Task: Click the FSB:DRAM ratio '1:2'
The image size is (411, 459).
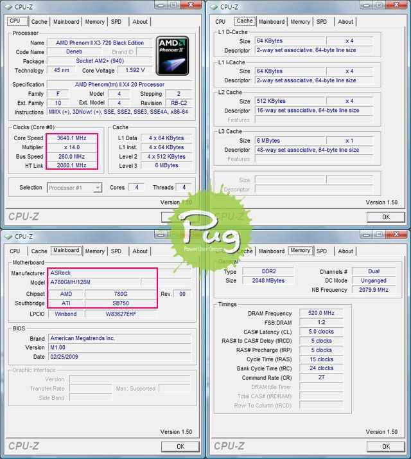Action: pyautogui.click(x=321, y=323)
